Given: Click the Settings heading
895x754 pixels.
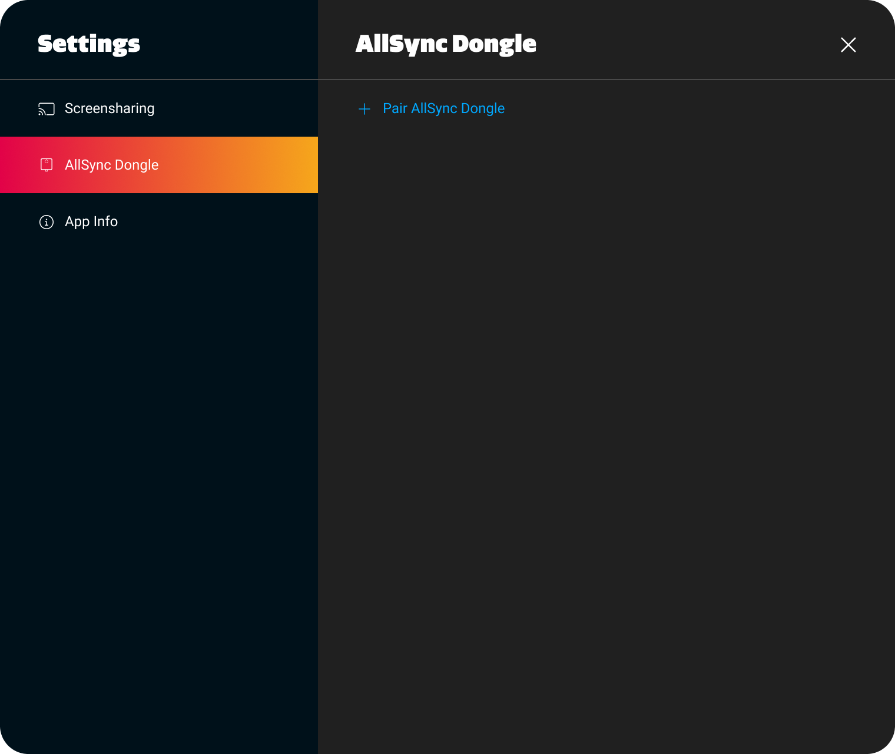Looking at the screenshot, I should pos(89,44).
